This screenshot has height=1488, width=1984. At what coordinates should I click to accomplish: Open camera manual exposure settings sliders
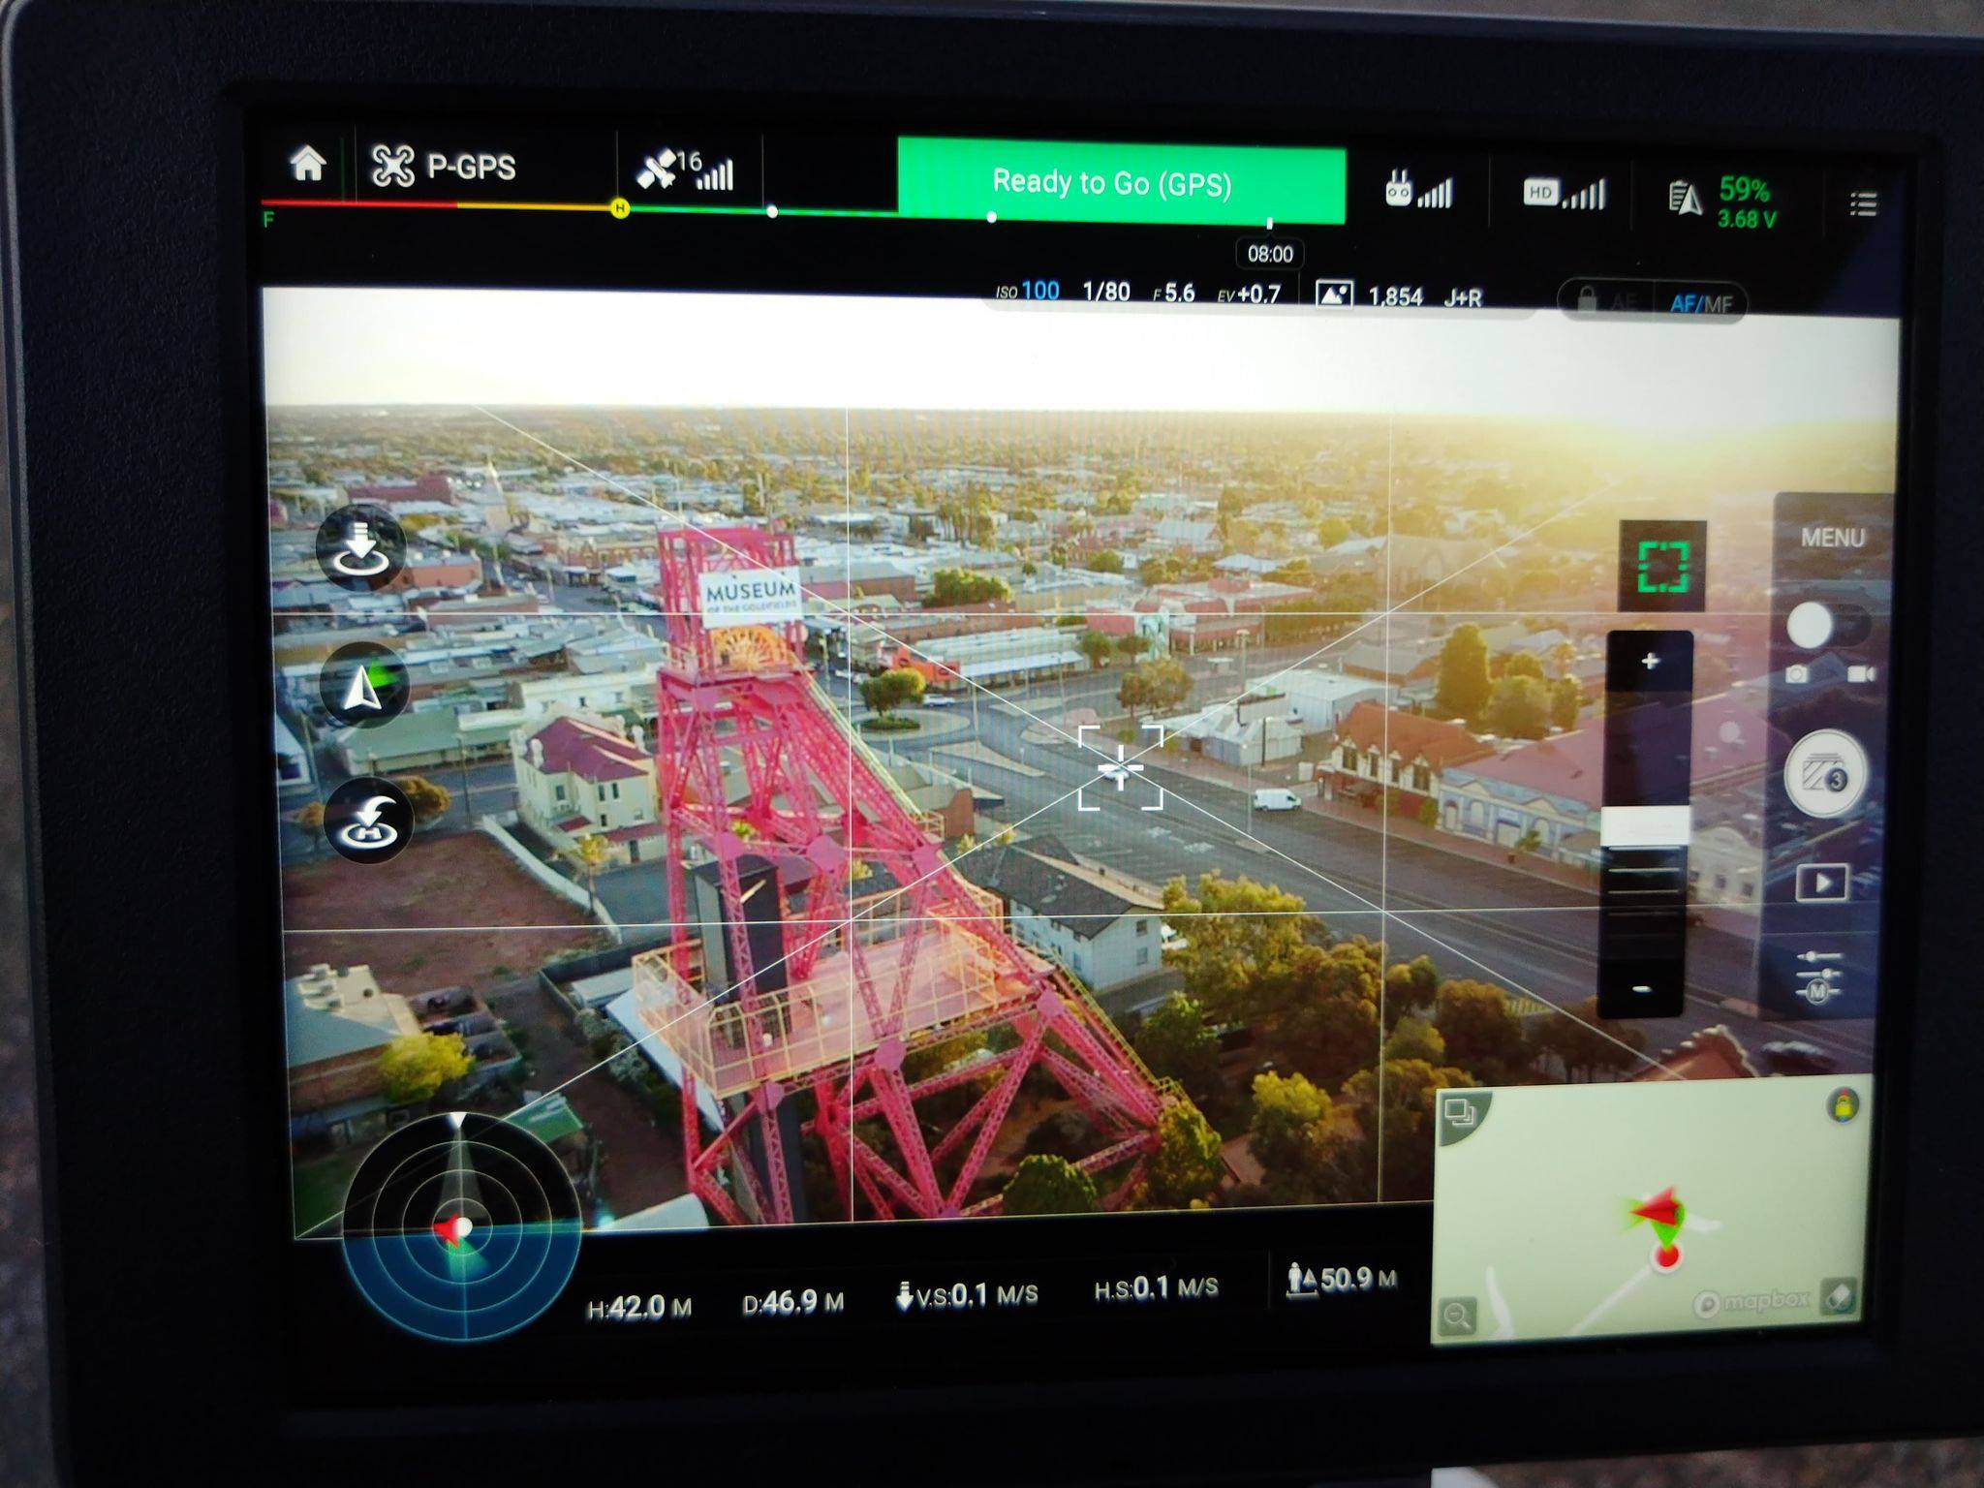point(1818,976)
